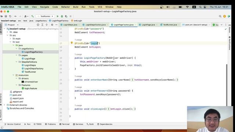The height and width of the screenshot is (132, 235).
Task: Open the volume control in the menu bar
Action: 168,7
